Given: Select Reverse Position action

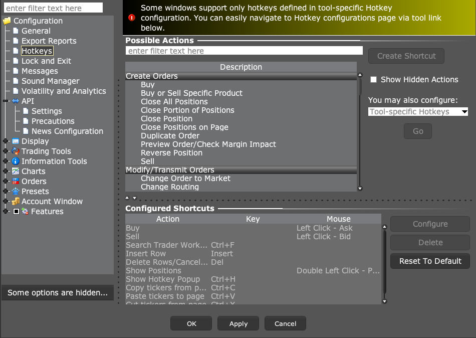Looking at the screenshot, I should (241, 152).
